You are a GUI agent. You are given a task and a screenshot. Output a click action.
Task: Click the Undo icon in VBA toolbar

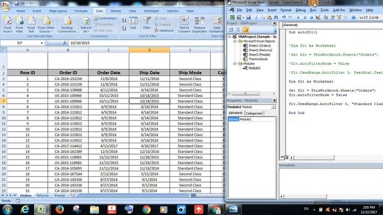[284, 17]
